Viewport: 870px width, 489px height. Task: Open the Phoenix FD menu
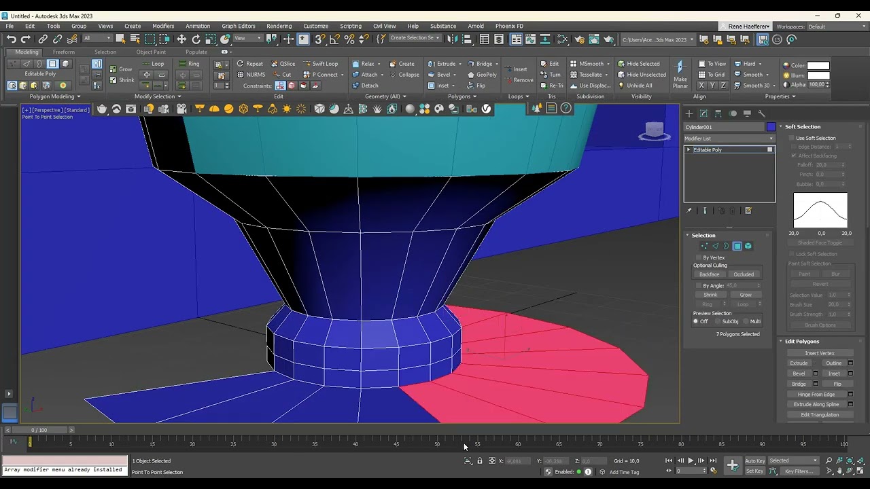(509, 26)
